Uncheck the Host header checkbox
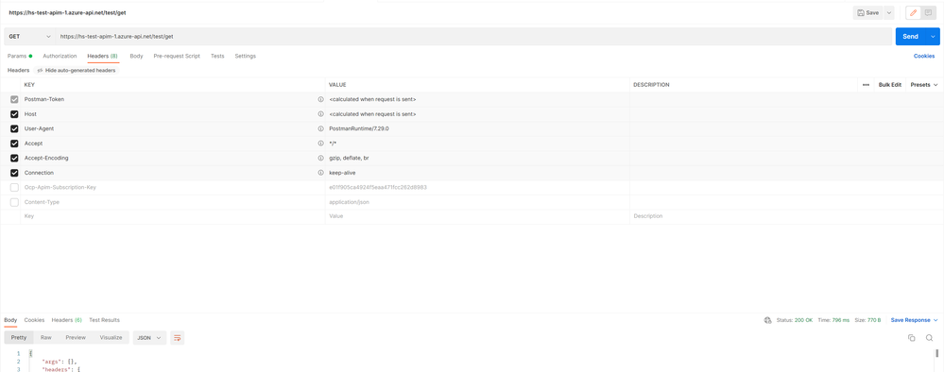 [x=14, y=113]
